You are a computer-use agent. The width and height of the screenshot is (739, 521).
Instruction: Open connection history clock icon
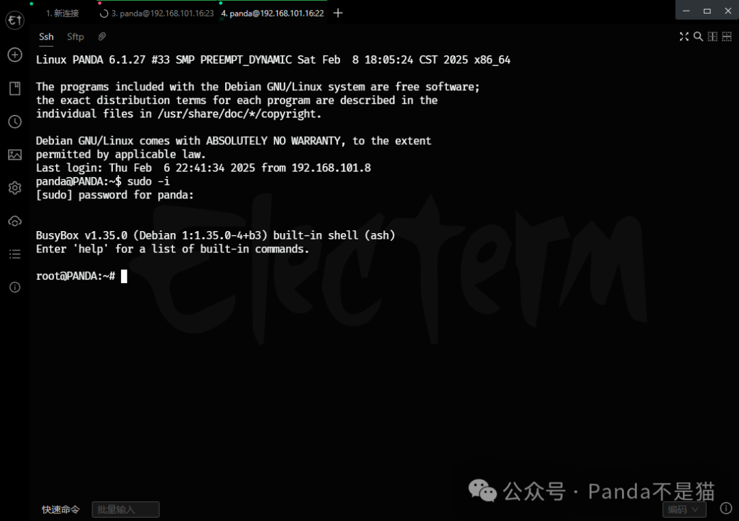(x=14, y=122)
